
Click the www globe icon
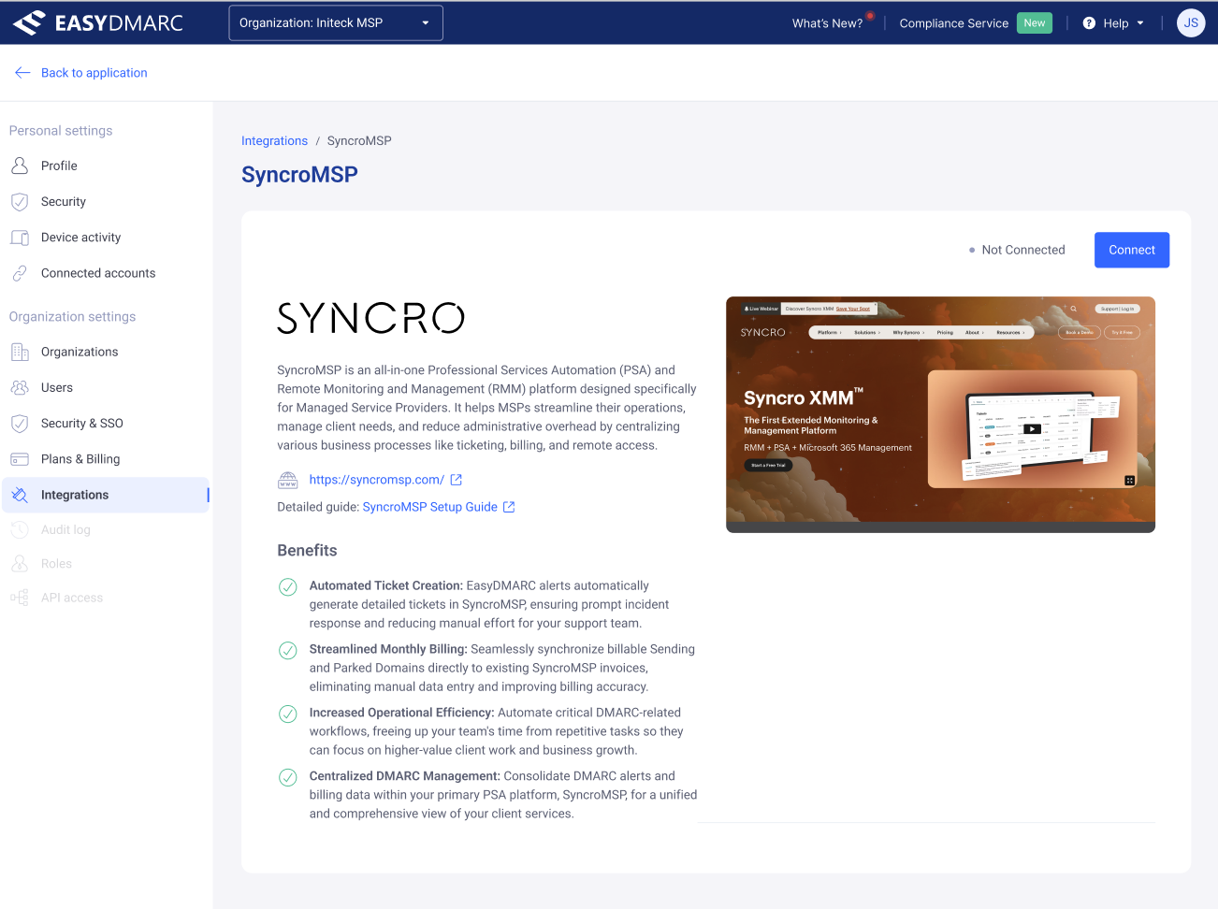288,480
